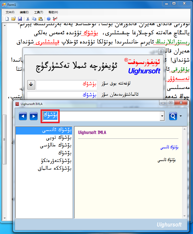193x234 pixels.
Task: Maximize the Uighursoft IMLA window
Action: pos(171,103)
